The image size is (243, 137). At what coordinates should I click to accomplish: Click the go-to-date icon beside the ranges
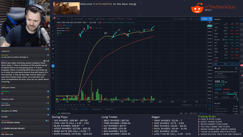point(88,105)
